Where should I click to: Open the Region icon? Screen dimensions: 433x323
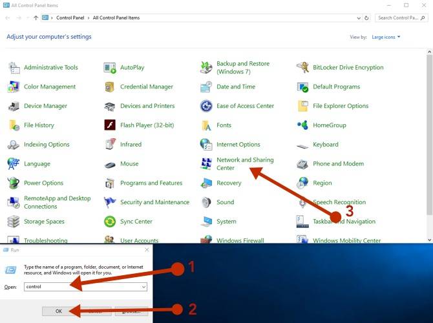[302, 183]
